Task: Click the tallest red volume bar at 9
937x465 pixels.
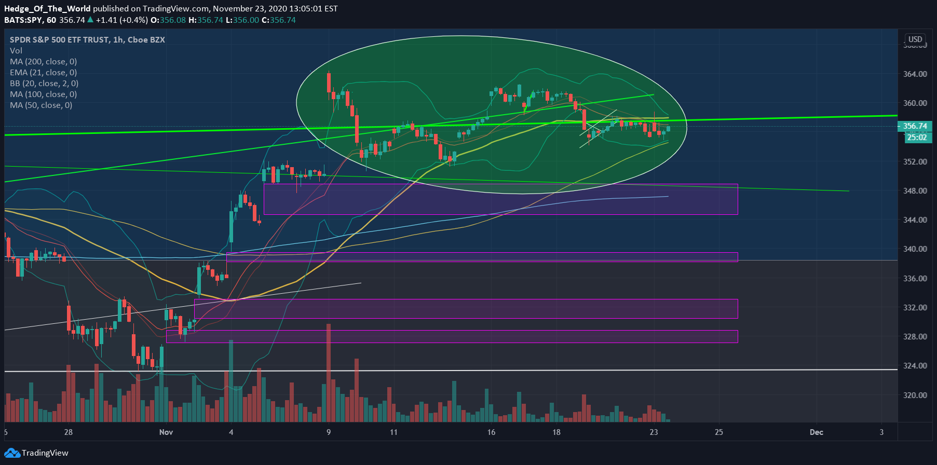Action: point(329,373)
